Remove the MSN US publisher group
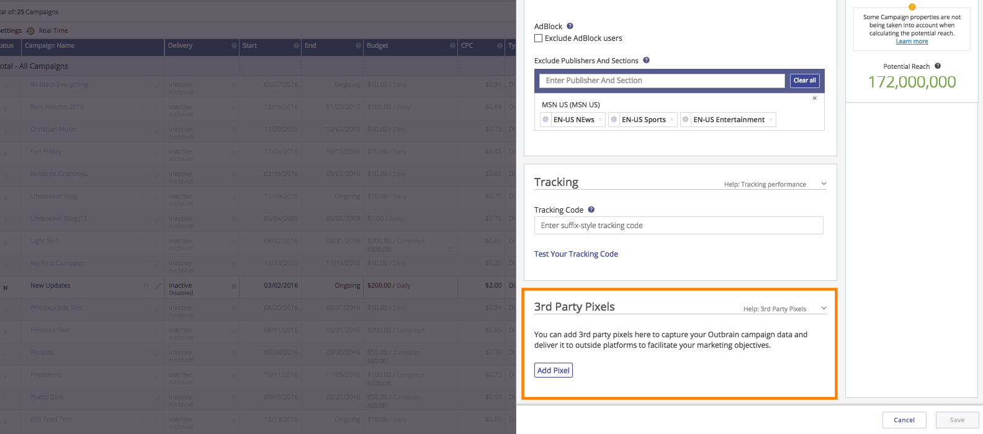This screenshot has width=983, height=434. [x=815, y=99]
